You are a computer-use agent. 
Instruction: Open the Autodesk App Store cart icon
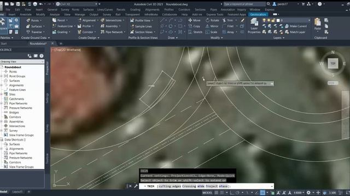click(x=303, y=4)
